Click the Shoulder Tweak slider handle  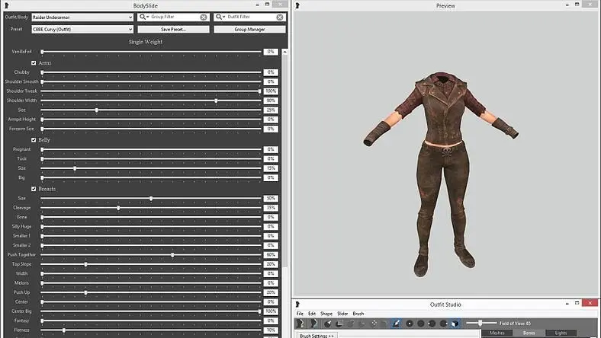point(259,91)
